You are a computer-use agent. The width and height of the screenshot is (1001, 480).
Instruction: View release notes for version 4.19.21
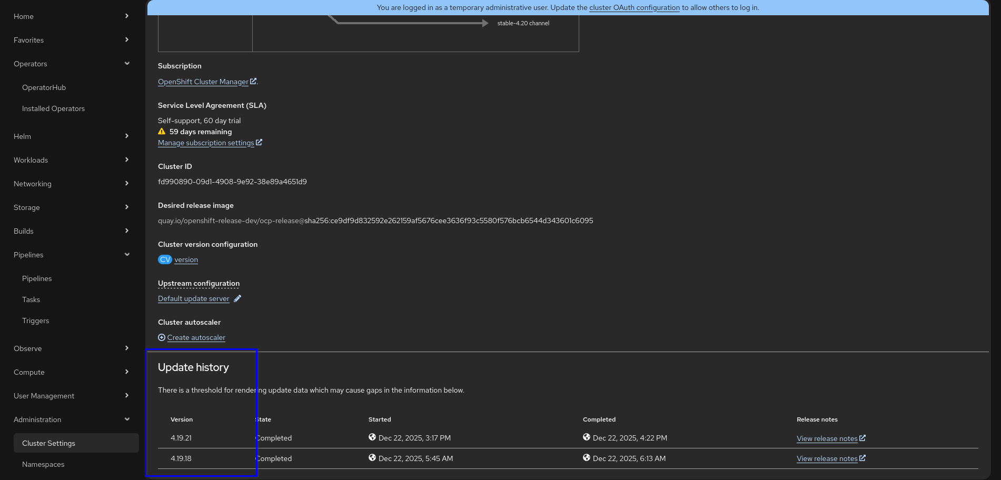(827, 438)
